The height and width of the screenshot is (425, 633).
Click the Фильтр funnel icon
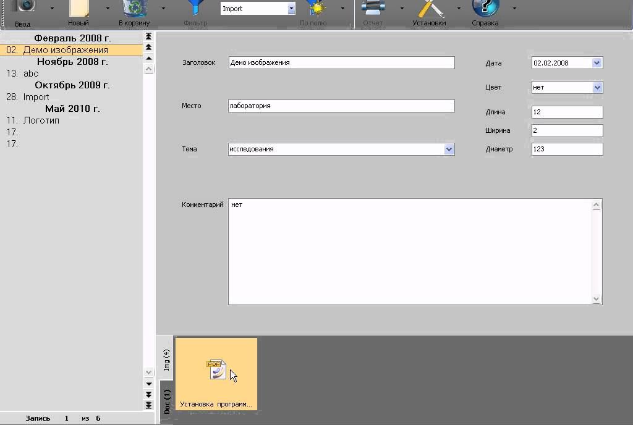195,9
